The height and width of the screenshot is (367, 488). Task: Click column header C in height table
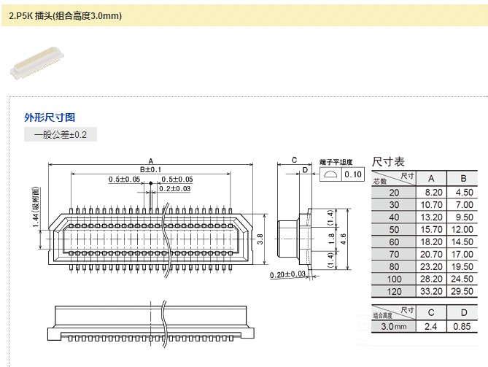[x=431, y=313]
